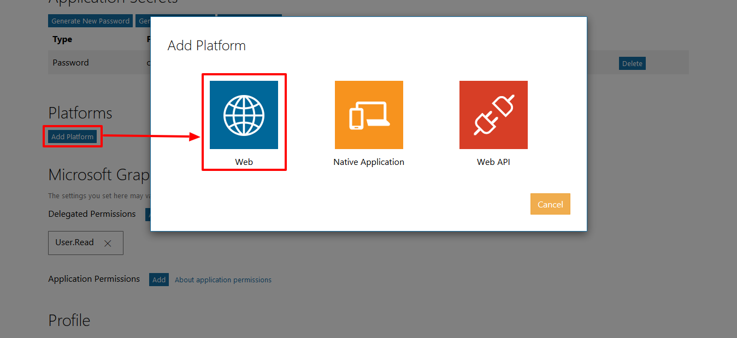Click the Delegated Permissions label
Viewport: 737px width, 338px height.
(92, 214)
